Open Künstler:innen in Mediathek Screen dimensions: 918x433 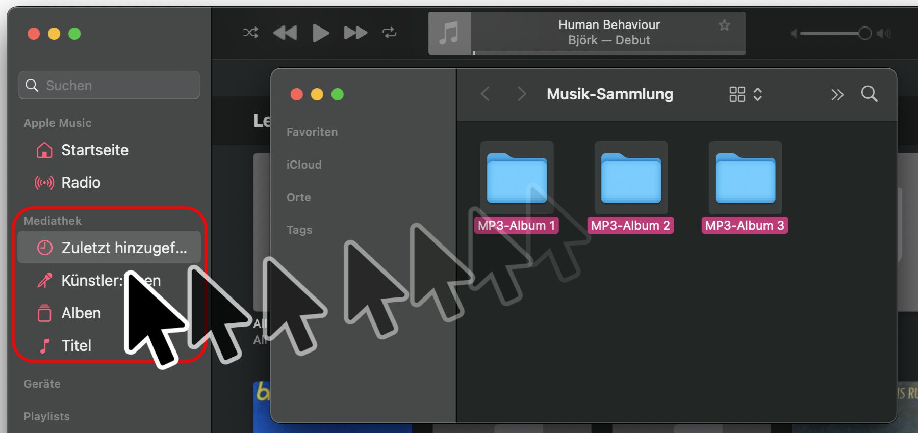pyautogui.click(x=109, y=280)
